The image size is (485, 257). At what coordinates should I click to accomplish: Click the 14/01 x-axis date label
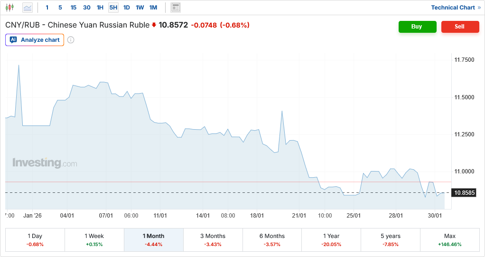pyautogui.click(x=203, y=216)
